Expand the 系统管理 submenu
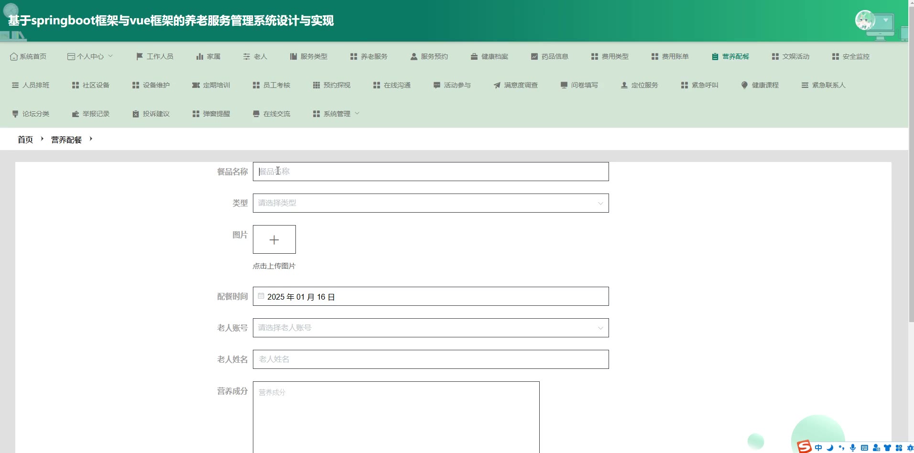Screen dimensions: 914x453 337,114
